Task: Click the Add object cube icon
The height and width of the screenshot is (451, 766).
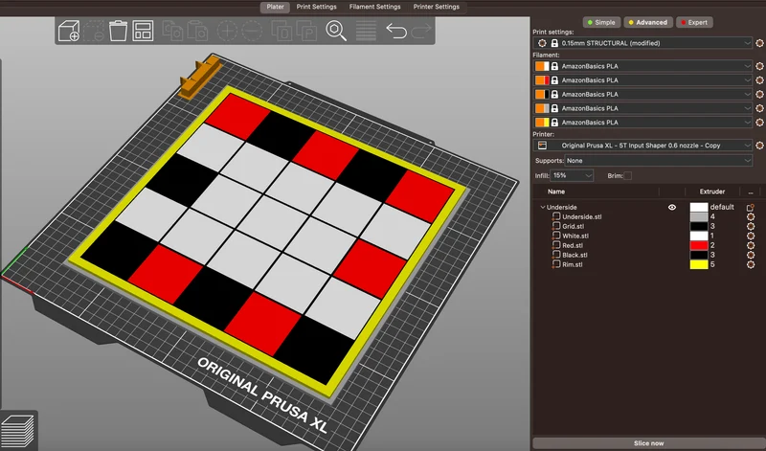Action: (68, 31)
